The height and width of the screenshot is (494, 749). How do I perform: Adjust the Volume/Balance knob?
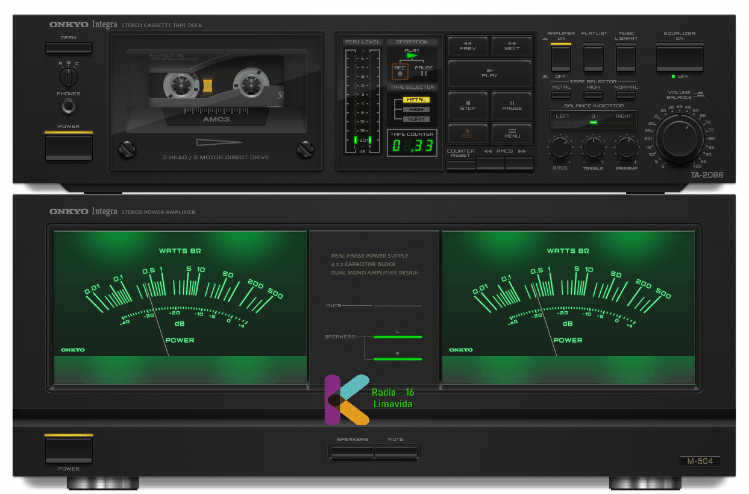tap(680, 137)
